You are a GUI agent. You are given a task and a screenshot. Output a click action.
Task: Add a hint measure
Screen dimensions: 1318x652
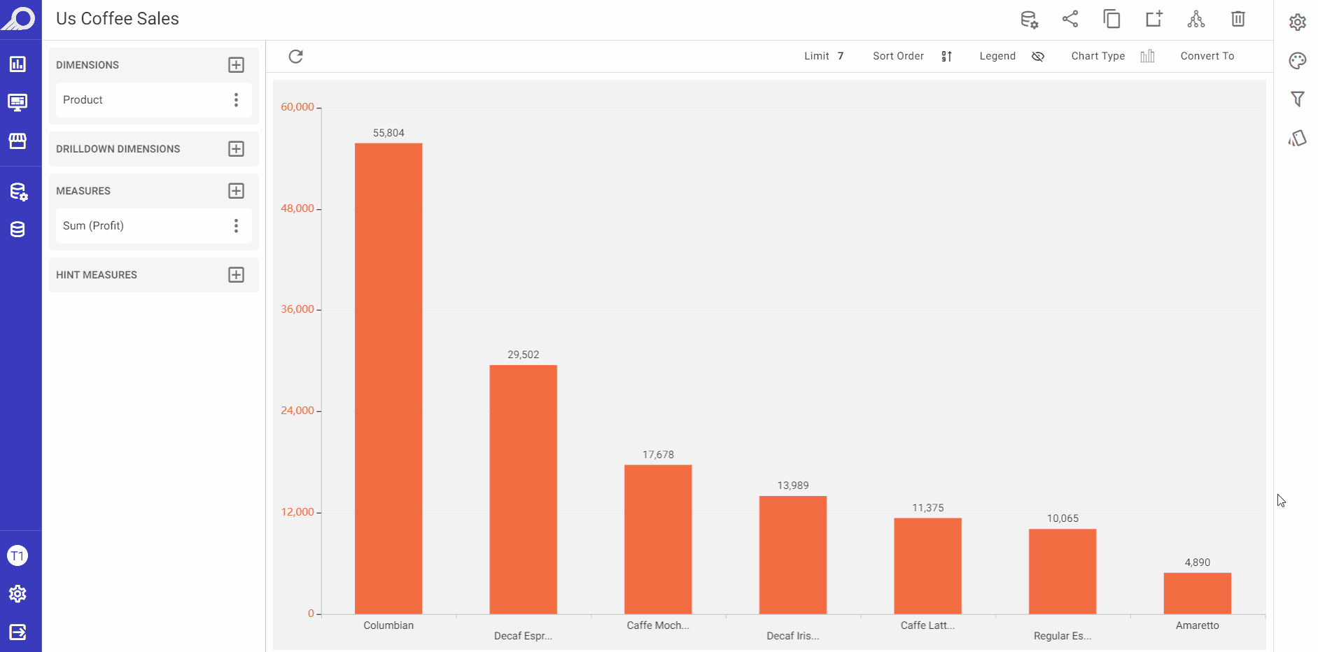pos(237,275)
